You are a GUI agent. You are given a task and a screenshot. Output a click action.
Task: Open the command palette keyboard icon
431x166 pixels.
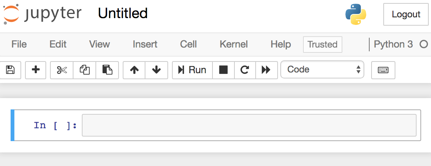coord(383,70)
